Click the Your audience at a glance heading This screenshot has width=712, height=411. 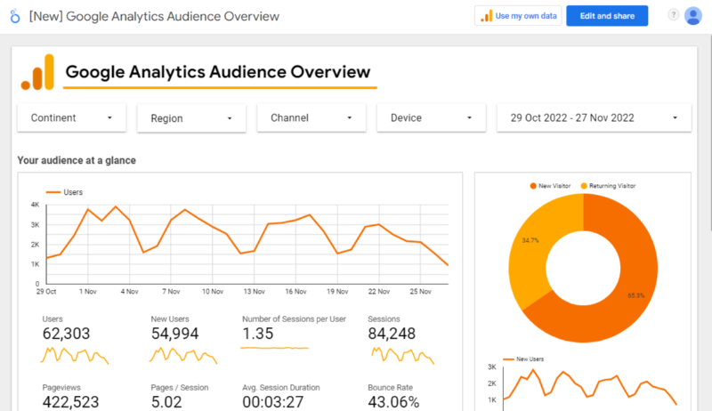coord(77,160)
